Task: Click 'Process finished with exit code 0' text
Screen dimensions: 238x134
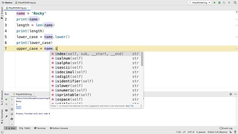Action: [x=33, y=114]
